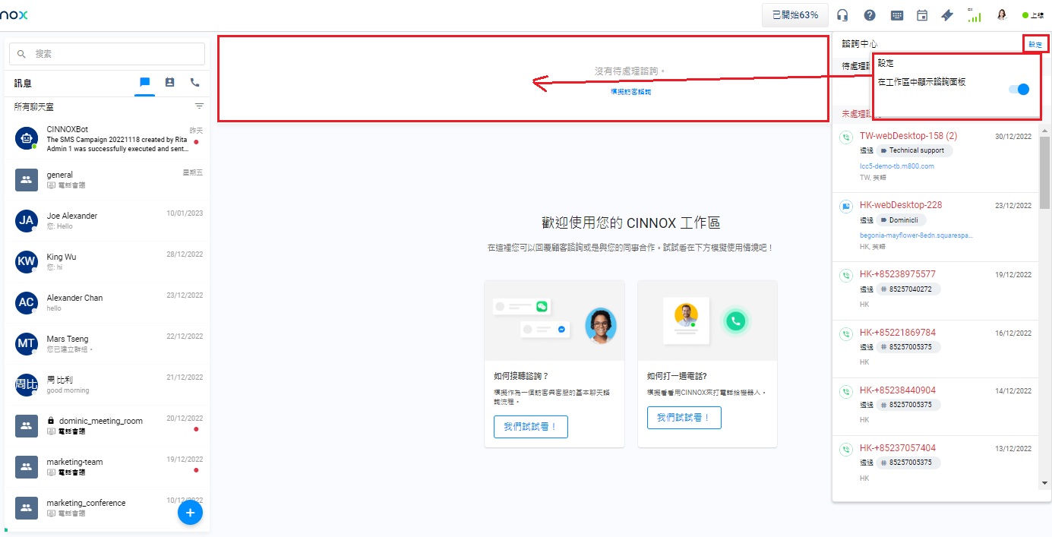Select the JA avatar of Joe Alexander
This screenshot has width=1052, height=537.
tap(27, 220)
